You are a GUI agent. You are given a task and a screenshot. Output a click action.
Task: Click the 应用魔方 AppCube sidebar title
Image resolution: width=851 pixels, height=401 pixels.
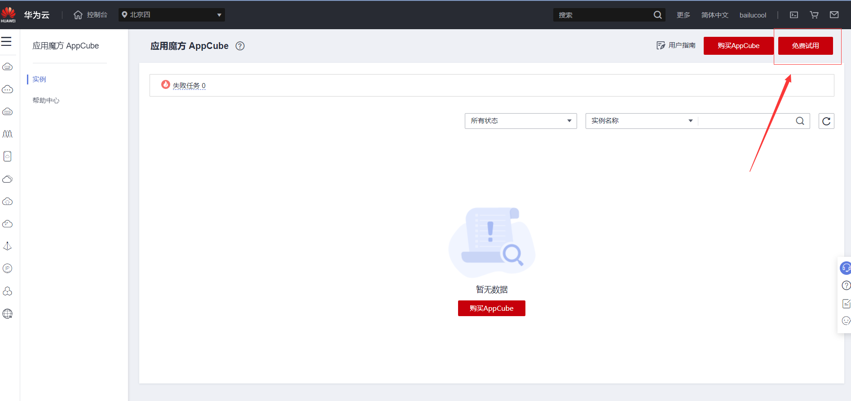pyautogui.click(x=66, y=46)
